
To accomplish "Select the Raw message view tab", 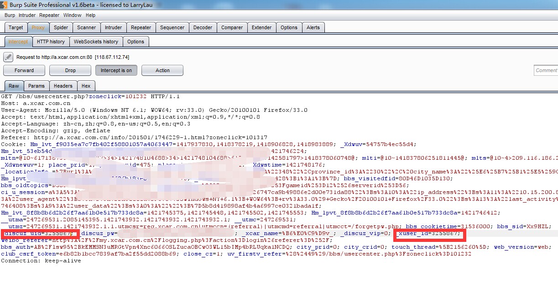I will (14, 86).
